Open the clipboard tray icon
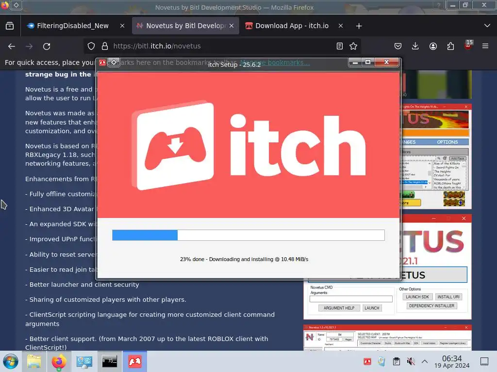497x372 pixels. 396,361
